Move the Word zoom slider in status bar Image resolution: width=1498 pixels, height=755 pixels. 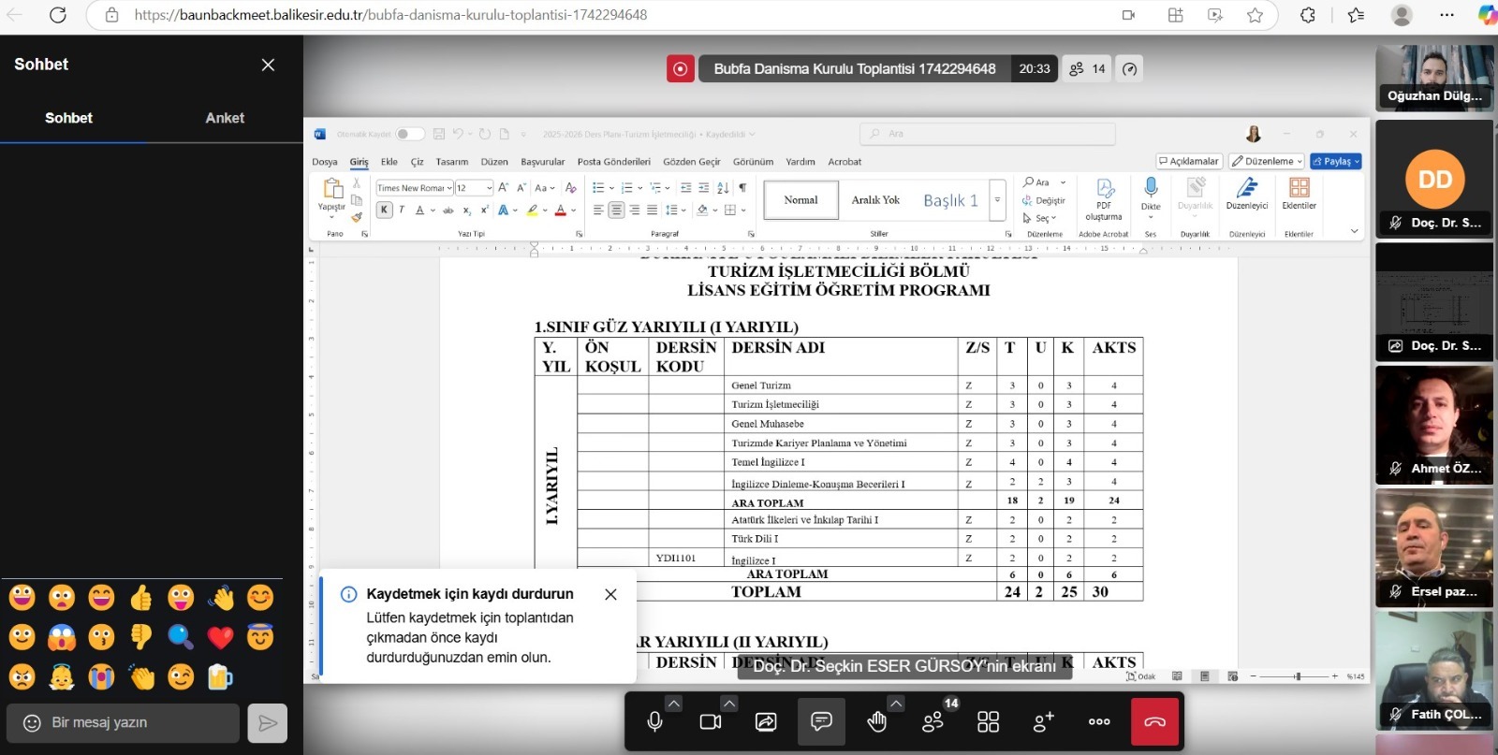pos(1298,675)
